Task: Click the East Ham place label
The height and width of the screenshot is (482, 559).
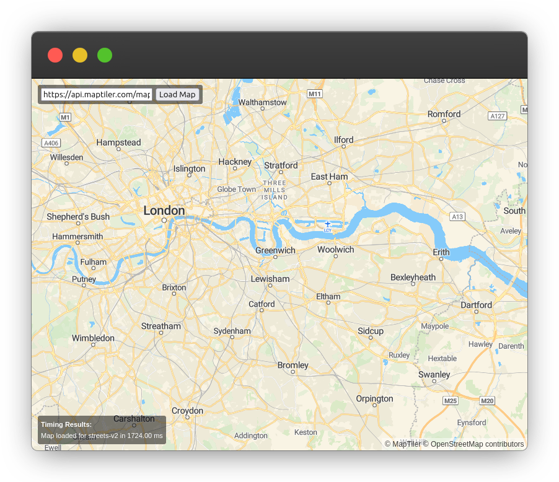Action: (x=330, y=177)
